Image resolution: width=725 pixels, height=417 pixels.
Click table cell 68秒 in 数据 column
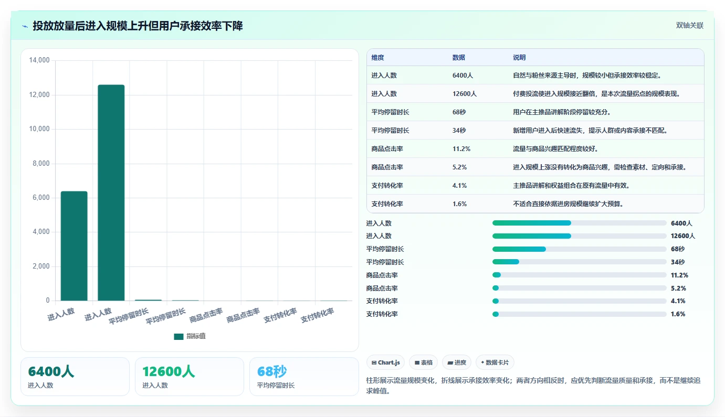459,112
